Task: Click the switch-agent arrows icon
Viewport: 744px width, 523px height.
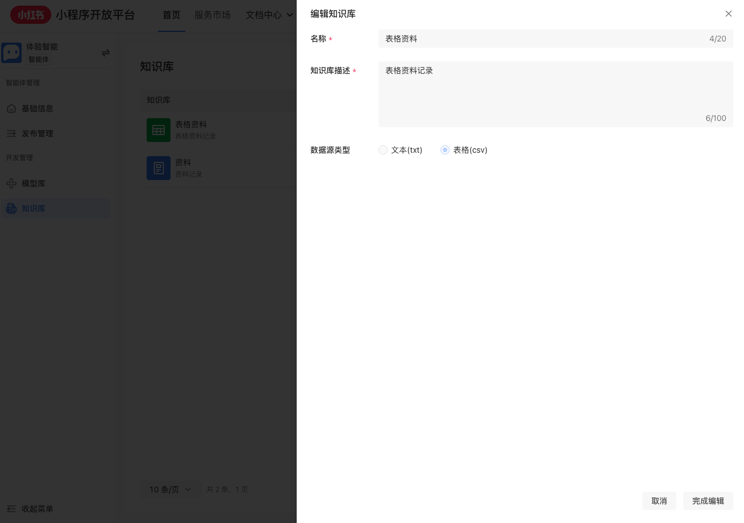Action: click(106, 52)
